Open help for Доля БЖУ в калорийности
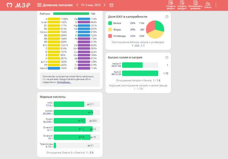Image resolution: width=228 pixels, height=159 pixels. coord(167,16)
